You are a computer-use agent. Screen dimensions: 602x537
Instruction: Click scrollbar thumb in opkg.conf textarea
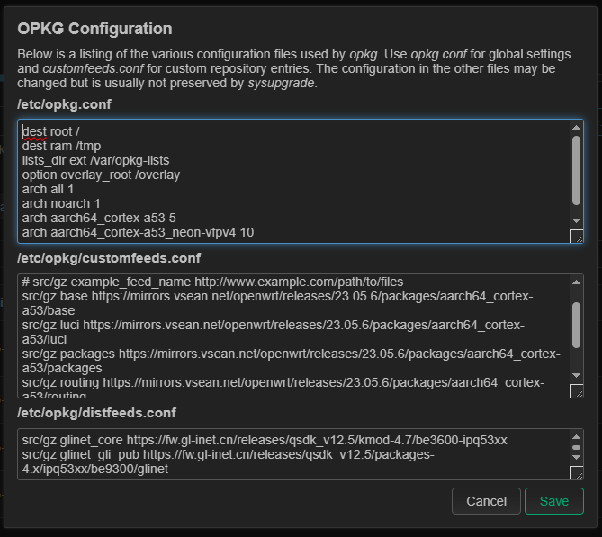(x=576, y=168)
